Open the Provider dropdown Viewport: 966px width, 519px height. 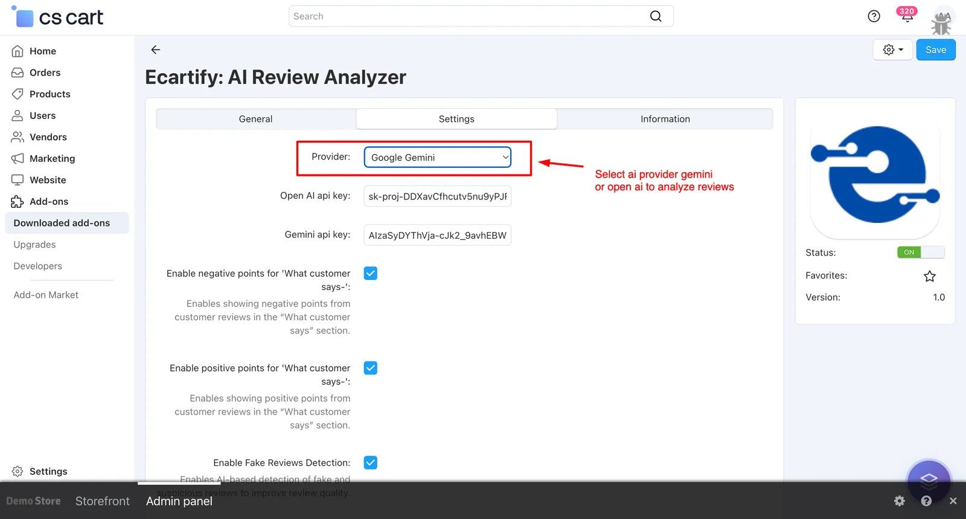pyautogui.click(x=438, y=158)
